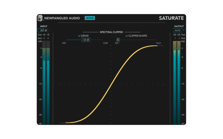Click the AUTO output mode box
Image resolution: width=223 pixels, height=139 pixels.
[178, 30]
